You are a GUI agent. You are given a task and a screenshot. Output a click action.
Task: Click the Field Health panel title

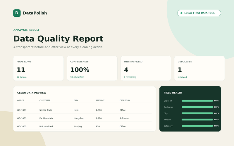(173, 93)
